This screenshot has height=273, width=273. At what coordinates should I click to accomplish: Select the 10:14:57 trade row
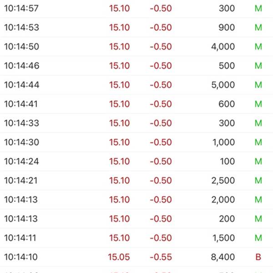click(136, 8)
